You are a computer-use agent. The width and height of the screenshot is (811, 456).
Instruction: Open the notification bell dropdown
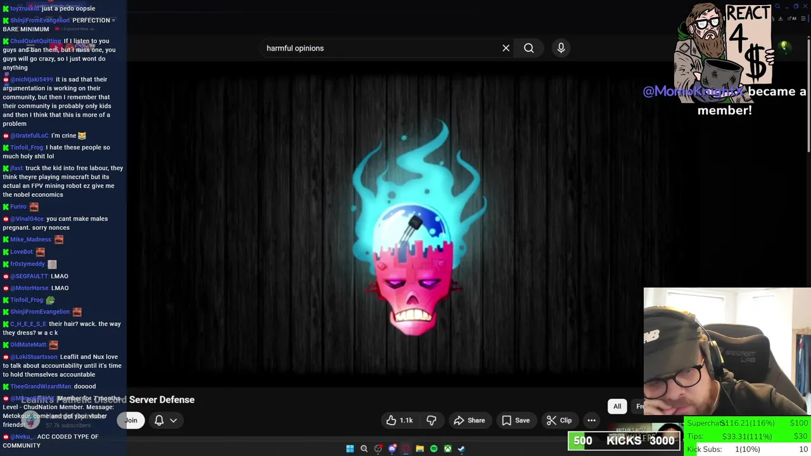pos(165,420)
